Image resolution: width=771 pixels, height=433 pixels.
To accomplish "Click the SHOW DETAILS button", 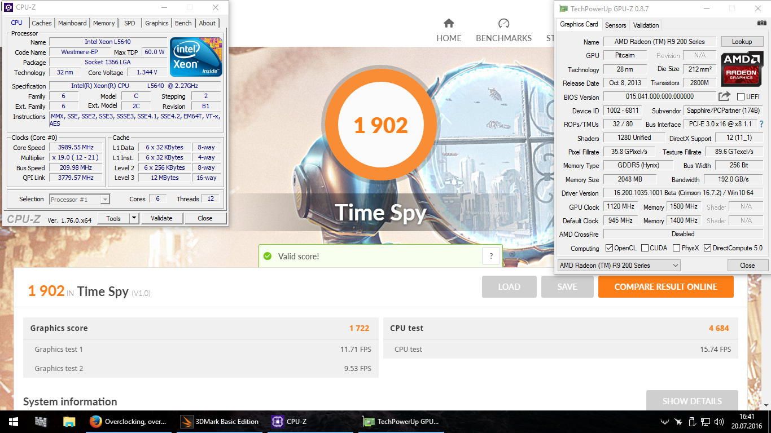I will click(692, 401).
